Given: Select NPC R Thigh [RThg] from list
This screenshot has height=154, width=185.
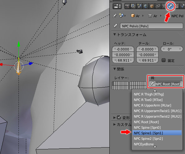Looking at the screenshot, I should (x=157, y=94).
